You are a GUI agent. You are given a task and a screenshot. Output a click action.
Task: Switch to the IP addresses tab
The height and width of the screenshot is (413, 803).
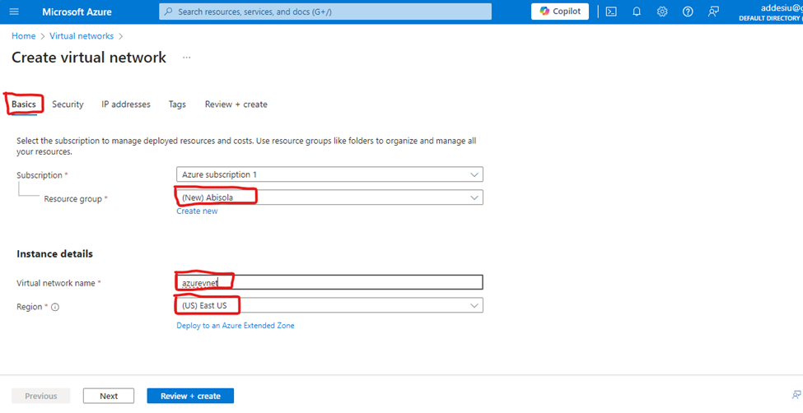(126, 104)
